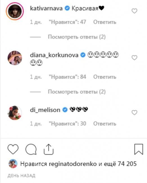
Task: Like kativarnava's comment heart
Action: 134,11
